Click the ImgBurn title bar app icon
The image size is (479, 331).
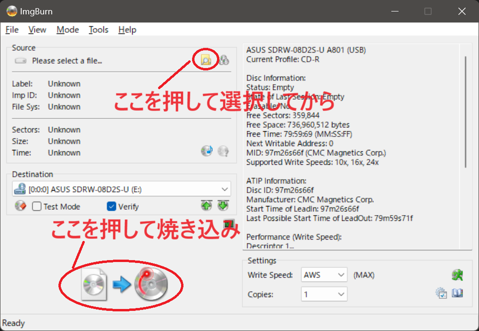11,11
